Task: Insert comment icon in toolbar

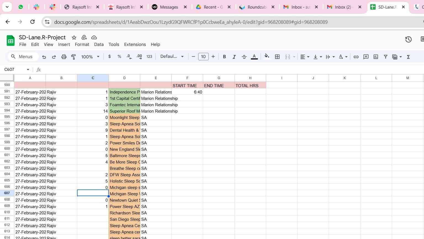Action: click(366, 57)
